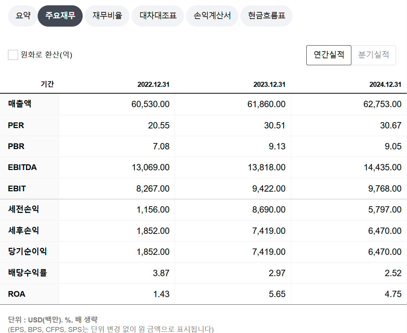
Task: Click the PER value 20.55
Action: coord(159,125)
